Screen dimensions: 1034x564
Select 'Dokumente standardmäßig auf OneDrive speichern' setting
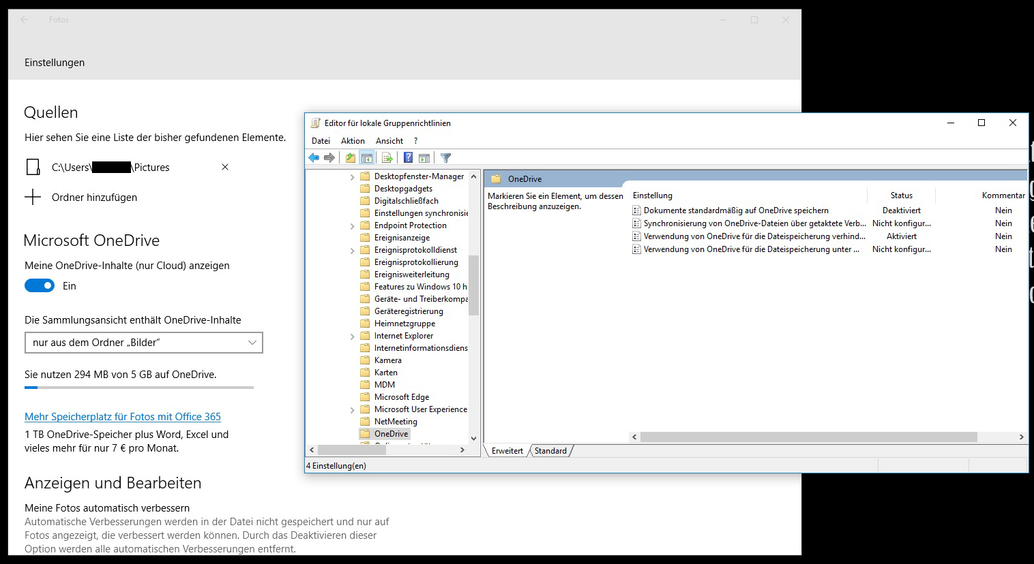tap(736, 210)
